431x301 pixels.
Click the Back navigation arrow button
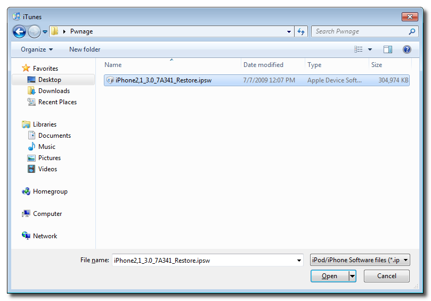click(x=19, y=31)
